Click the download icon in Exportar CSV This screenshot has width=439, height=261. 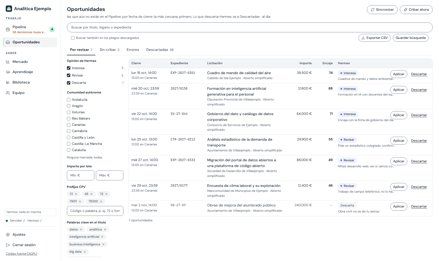pos(363,38)
